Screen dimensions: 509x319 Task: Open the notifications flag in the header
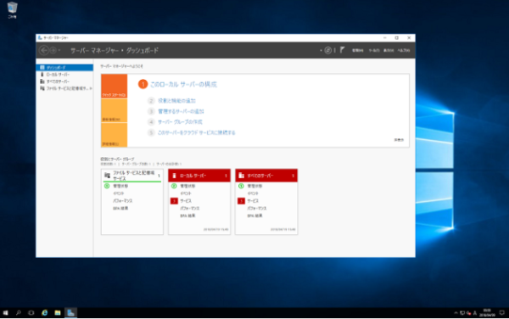(342, 50)
